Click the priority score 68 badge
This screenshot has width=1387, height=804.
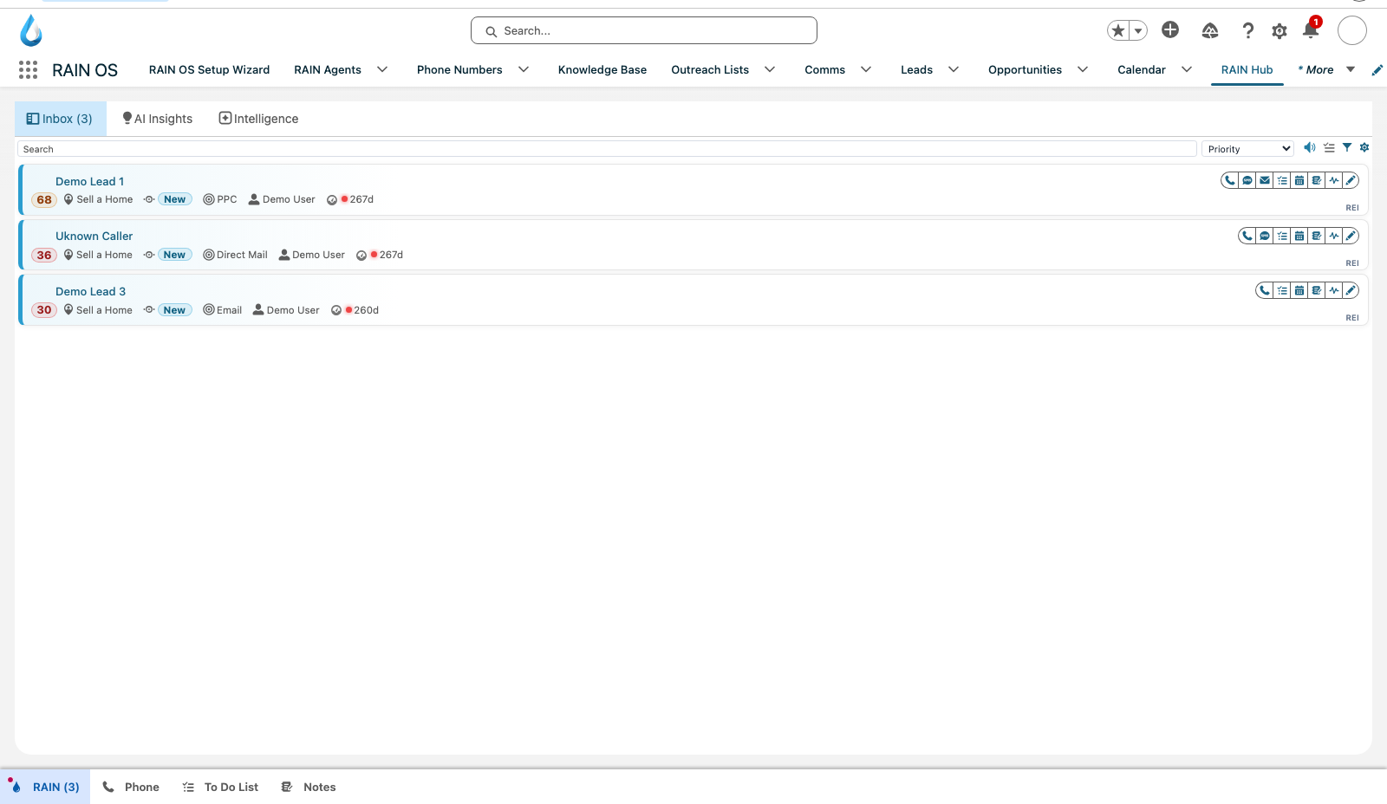pos(44,199)
